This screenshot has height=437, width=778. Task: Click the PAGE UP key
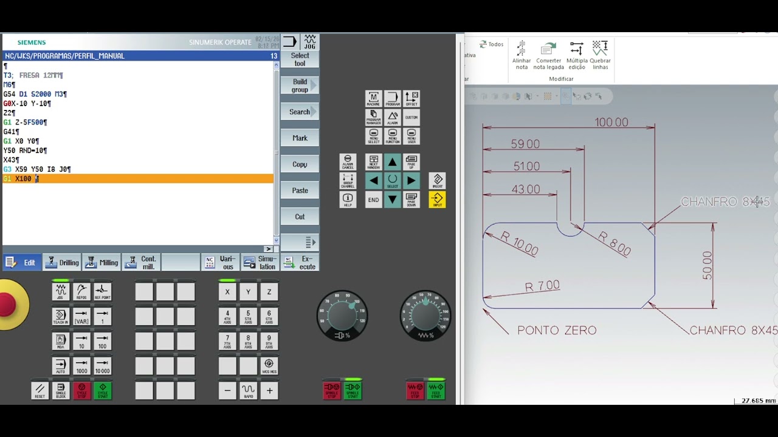point(411,162)
